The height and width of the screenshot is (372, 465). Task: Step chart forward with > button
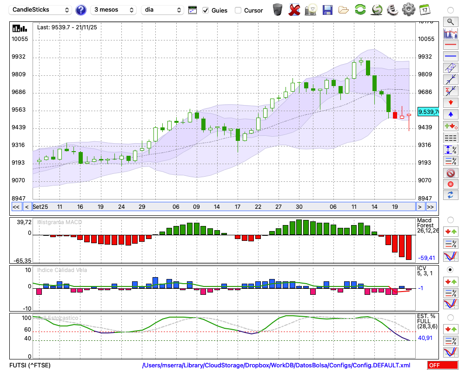tap(419, 207)
